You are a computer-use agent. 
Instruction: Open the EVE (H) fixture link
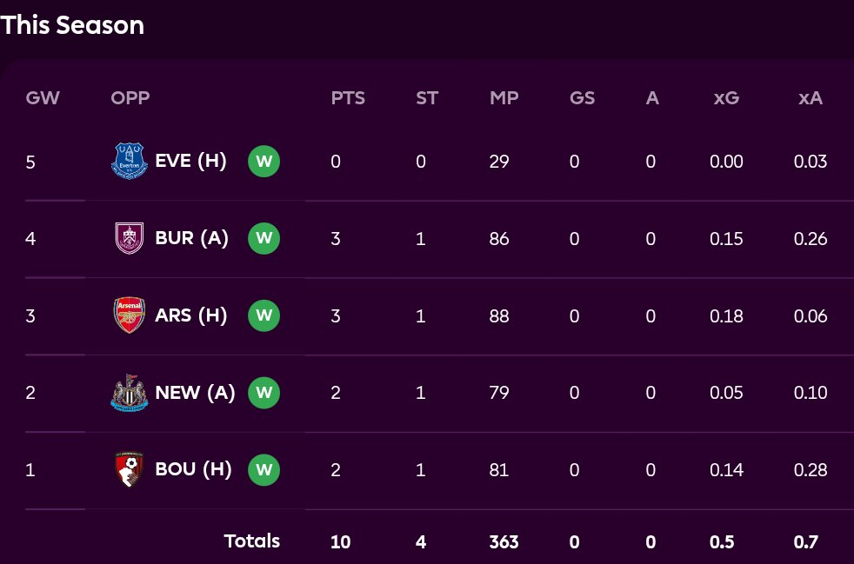point(190,162)
